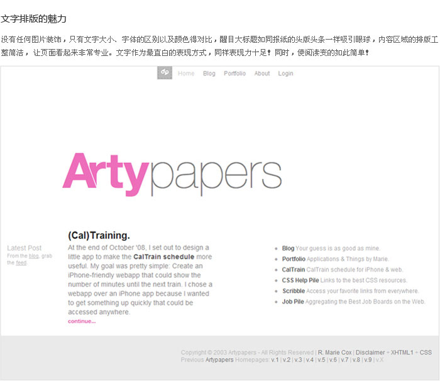Open Portfolio link in the bullet list
Viewport: 440px width, 381px height.
pyautogui.click(x=294, y=259)
